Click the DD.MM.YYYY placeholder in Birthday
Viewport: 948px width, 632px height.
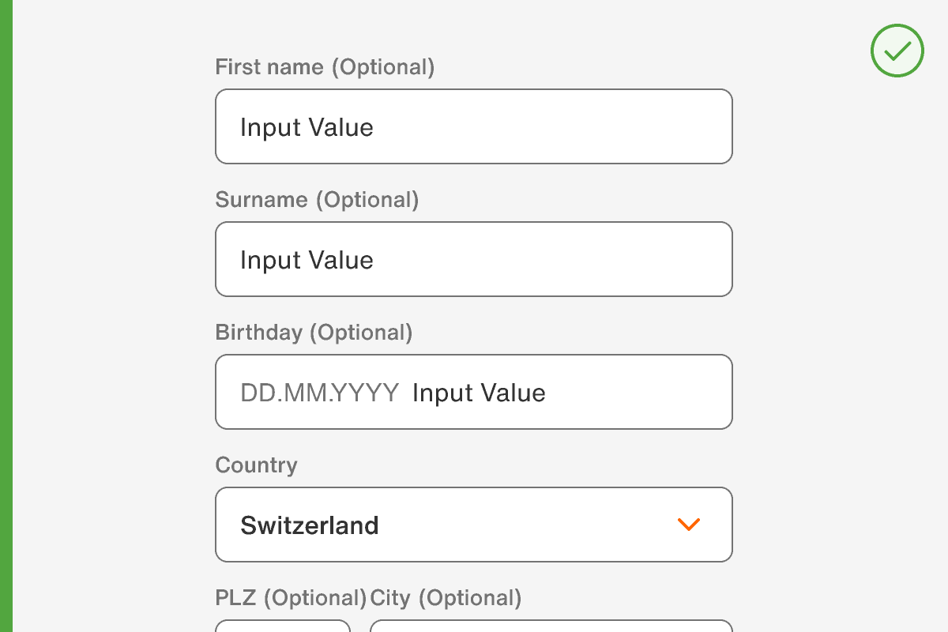coord(319,393)
